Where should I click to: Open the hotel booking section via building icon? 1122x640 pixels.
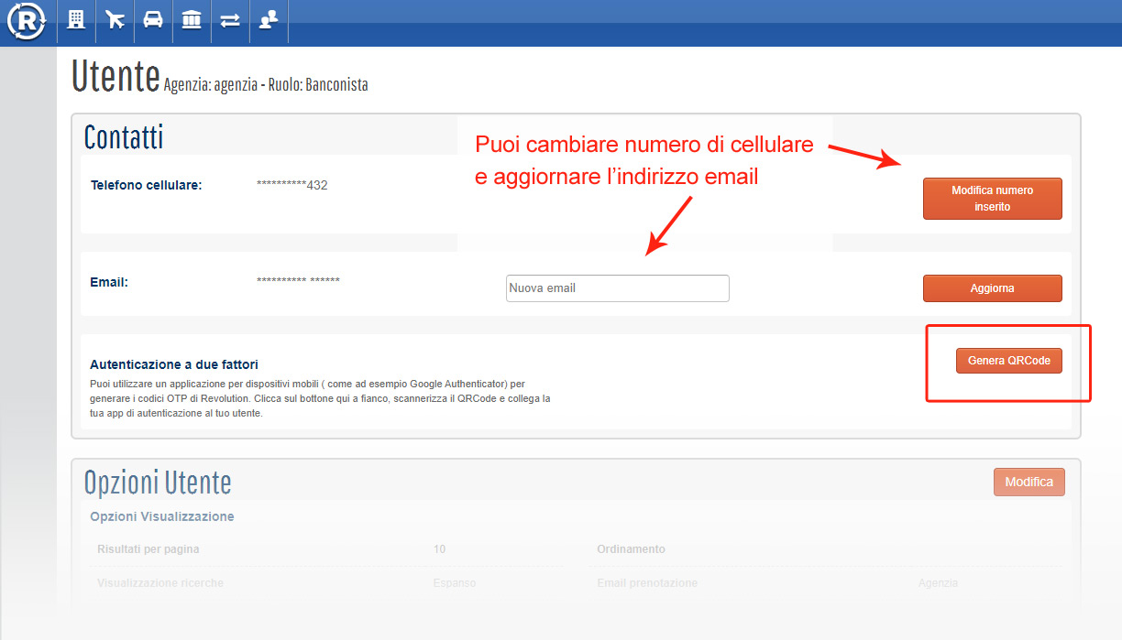point(76,20)
